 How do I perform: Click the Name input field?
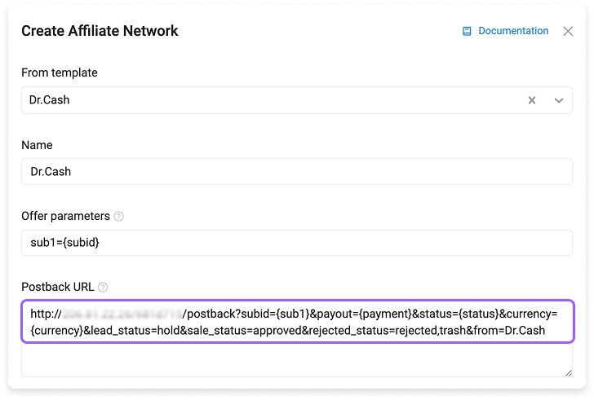pos(297,172)
